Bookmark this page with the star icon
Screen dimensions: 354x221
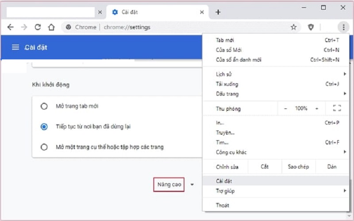point(293,27)
